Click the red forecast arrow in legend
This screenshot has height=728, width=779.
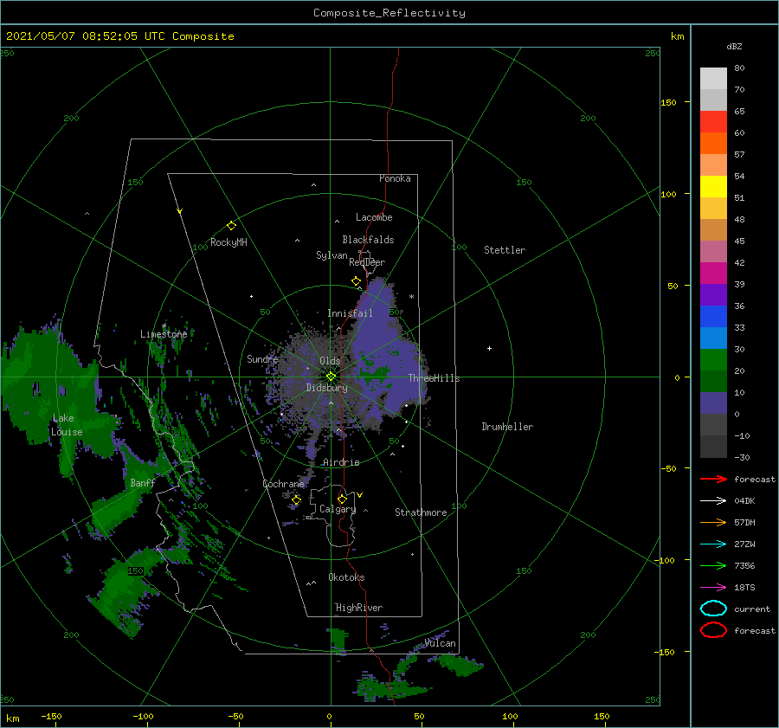pyautogui.click(x=713, y=479)
